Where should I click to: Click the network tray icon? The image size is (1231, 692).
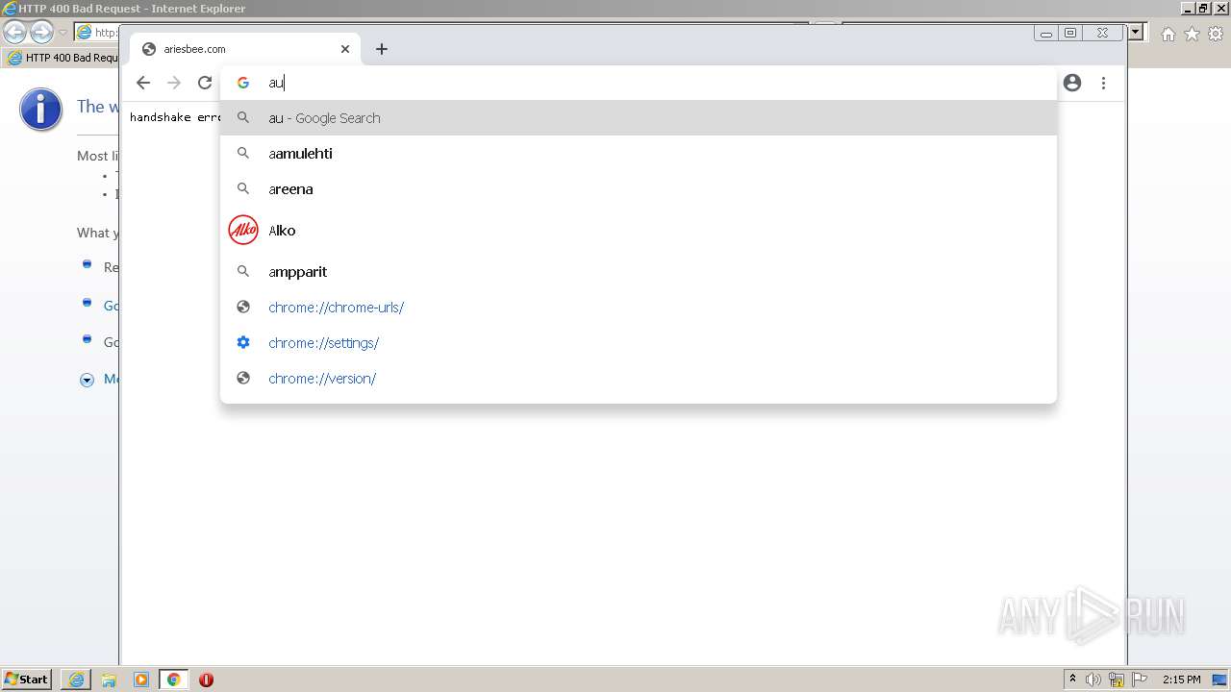tap(1117, 680)
